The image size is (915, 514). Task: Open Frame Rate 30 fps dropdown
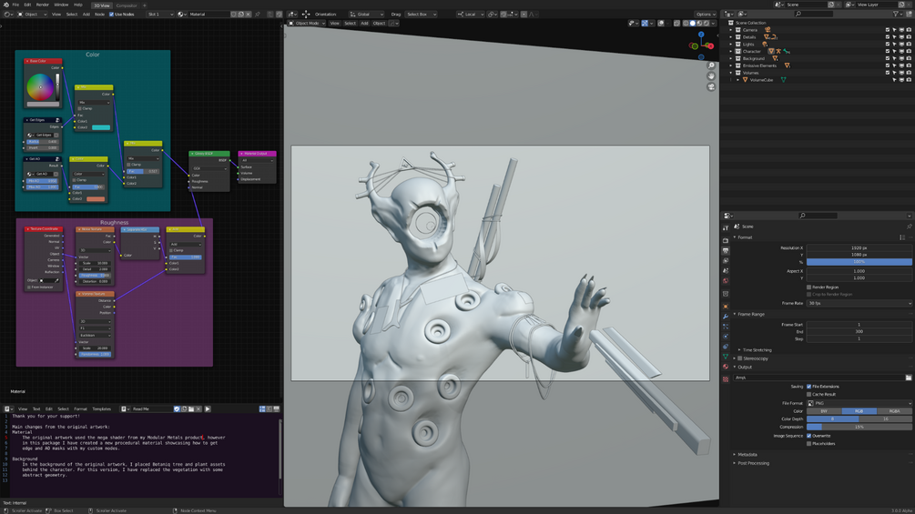pos(859,303)
